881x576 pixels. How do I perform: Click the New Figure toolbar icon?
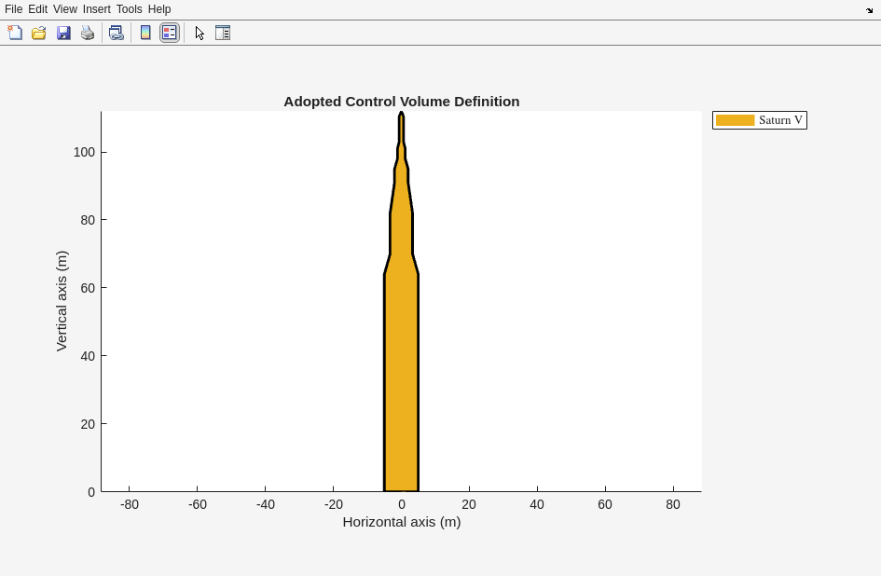pyautogui.click(x=15, y=33)
